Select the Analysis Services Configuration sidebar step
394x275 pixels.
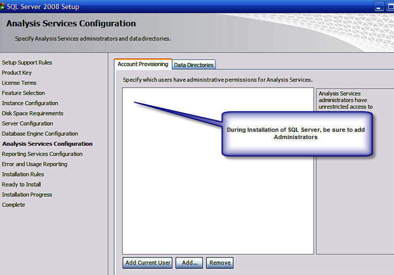pos(47,144)
